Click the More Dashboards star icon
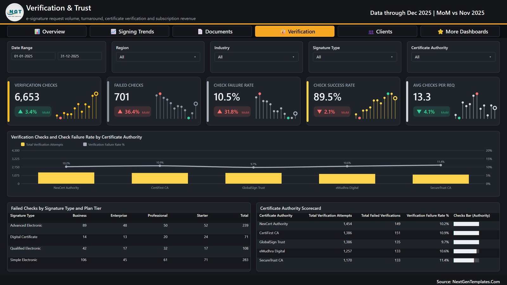Image resolution: width=507 pixels, height=285 pixels. click(440, 32)
